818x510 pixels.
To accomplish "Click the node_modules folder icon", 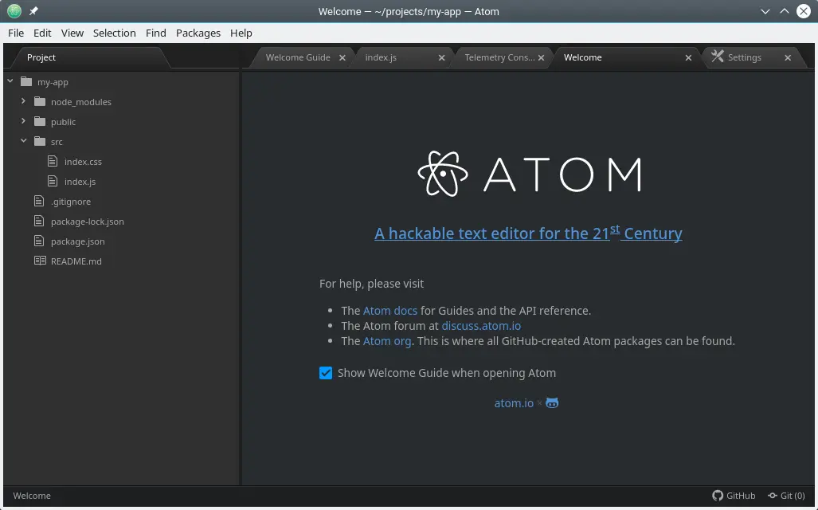I will tap(40, 101).
